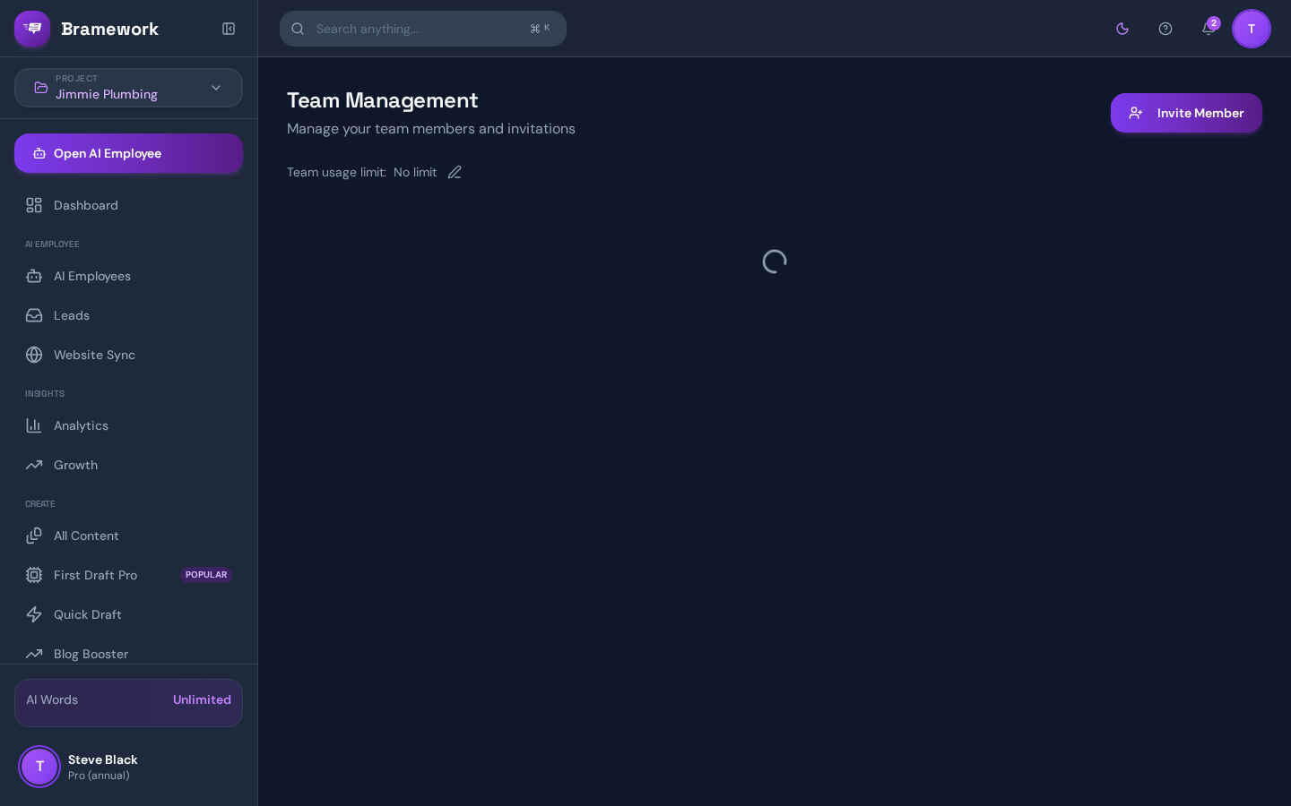Click the AI Employees robot icon

pos(34,276)
